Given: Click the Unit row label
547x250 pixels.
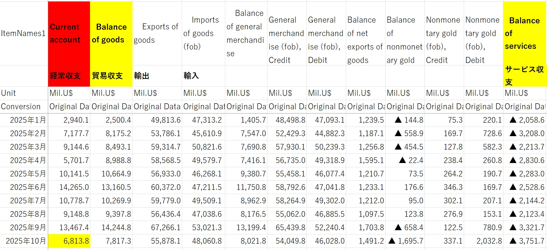Looking at the screenshot, I should pos(23,93).
